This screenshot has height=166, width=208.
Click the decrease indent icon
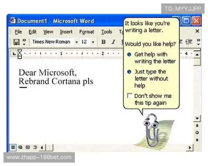(x=189, y=42)
